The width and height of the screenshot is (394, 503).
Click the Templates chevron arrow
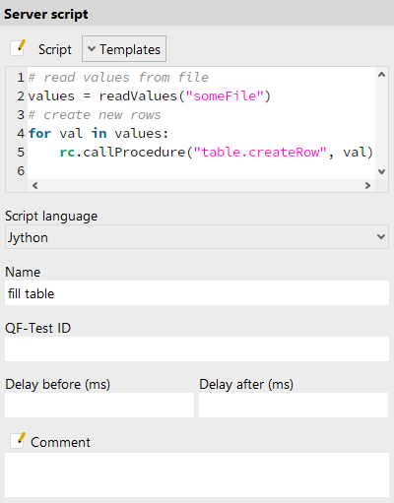(x=92, y=49)
